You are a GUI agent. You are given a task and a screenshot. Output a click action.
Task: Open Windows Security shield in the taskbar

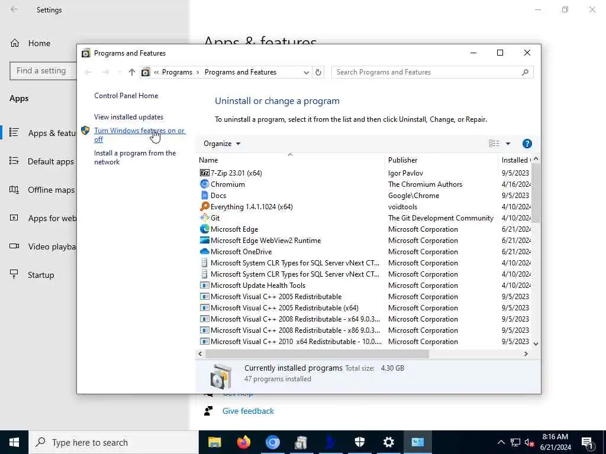(359, 442)
